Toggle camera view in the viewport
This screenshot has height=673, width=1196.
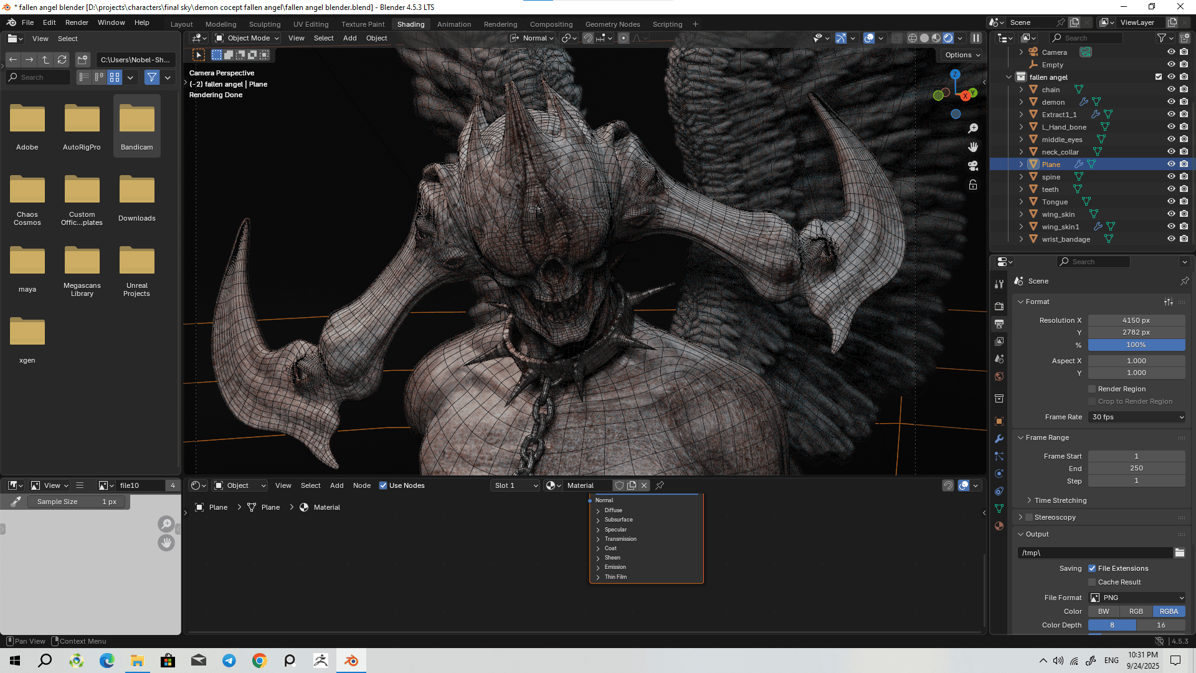tap(973, 166)
